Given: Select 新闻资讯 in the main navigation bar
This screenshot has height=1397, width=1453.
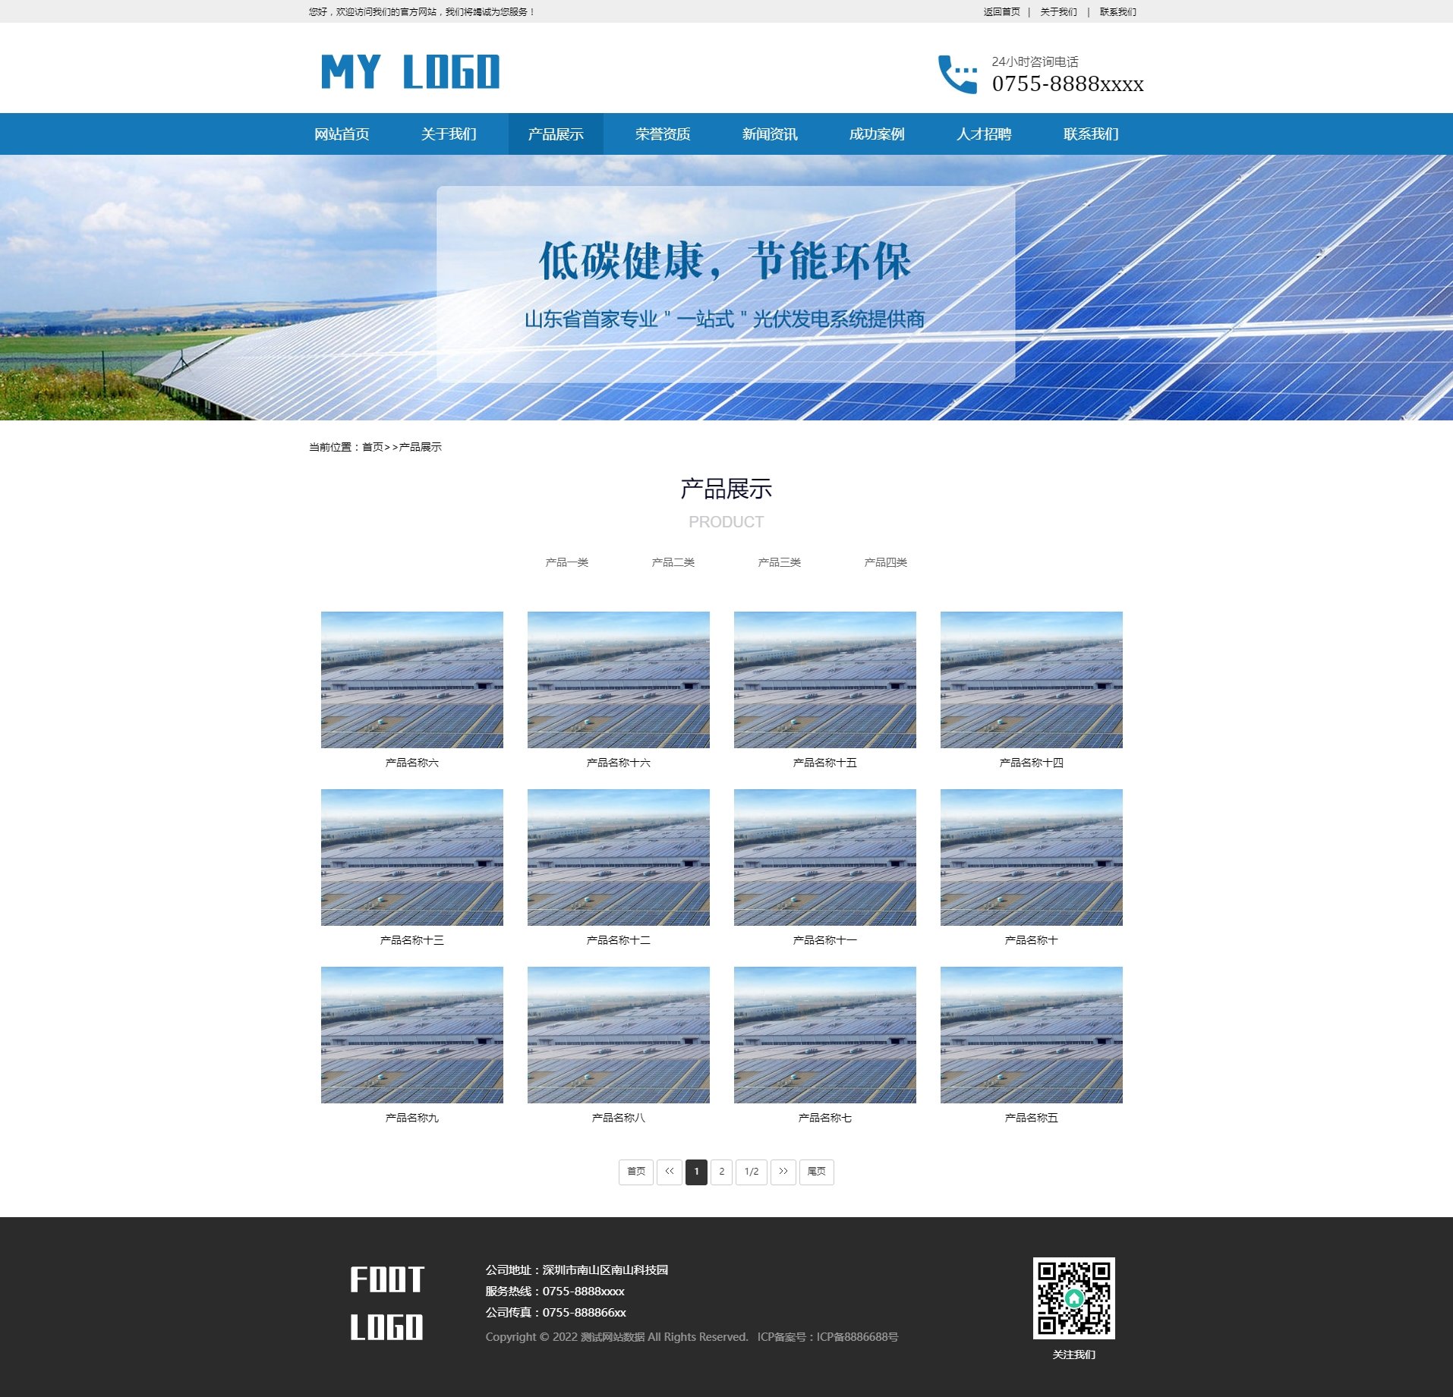Looking at the screenshot, I should (769, 134).
